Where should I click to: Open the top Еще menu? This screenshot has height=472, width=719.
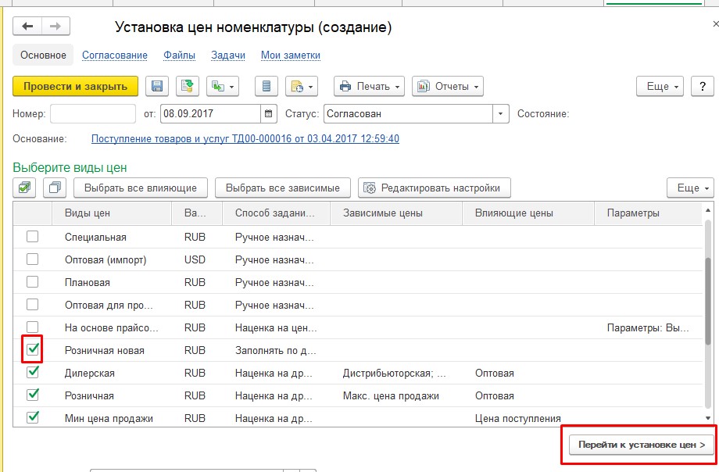click(660, 86)
